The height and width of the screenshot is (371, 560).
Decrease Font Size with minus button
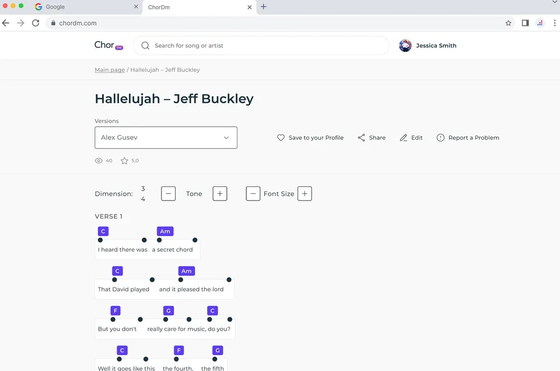coord(253,193)
